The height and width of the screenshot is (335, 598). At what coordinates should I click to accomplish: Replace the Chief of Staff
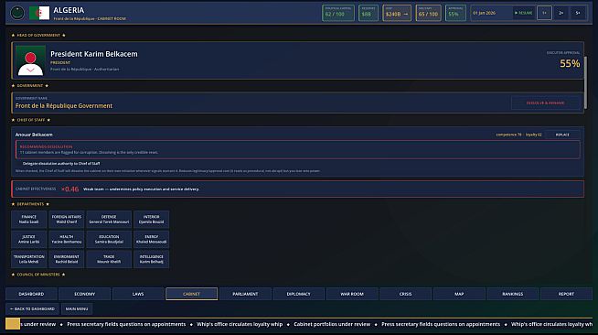562,135
